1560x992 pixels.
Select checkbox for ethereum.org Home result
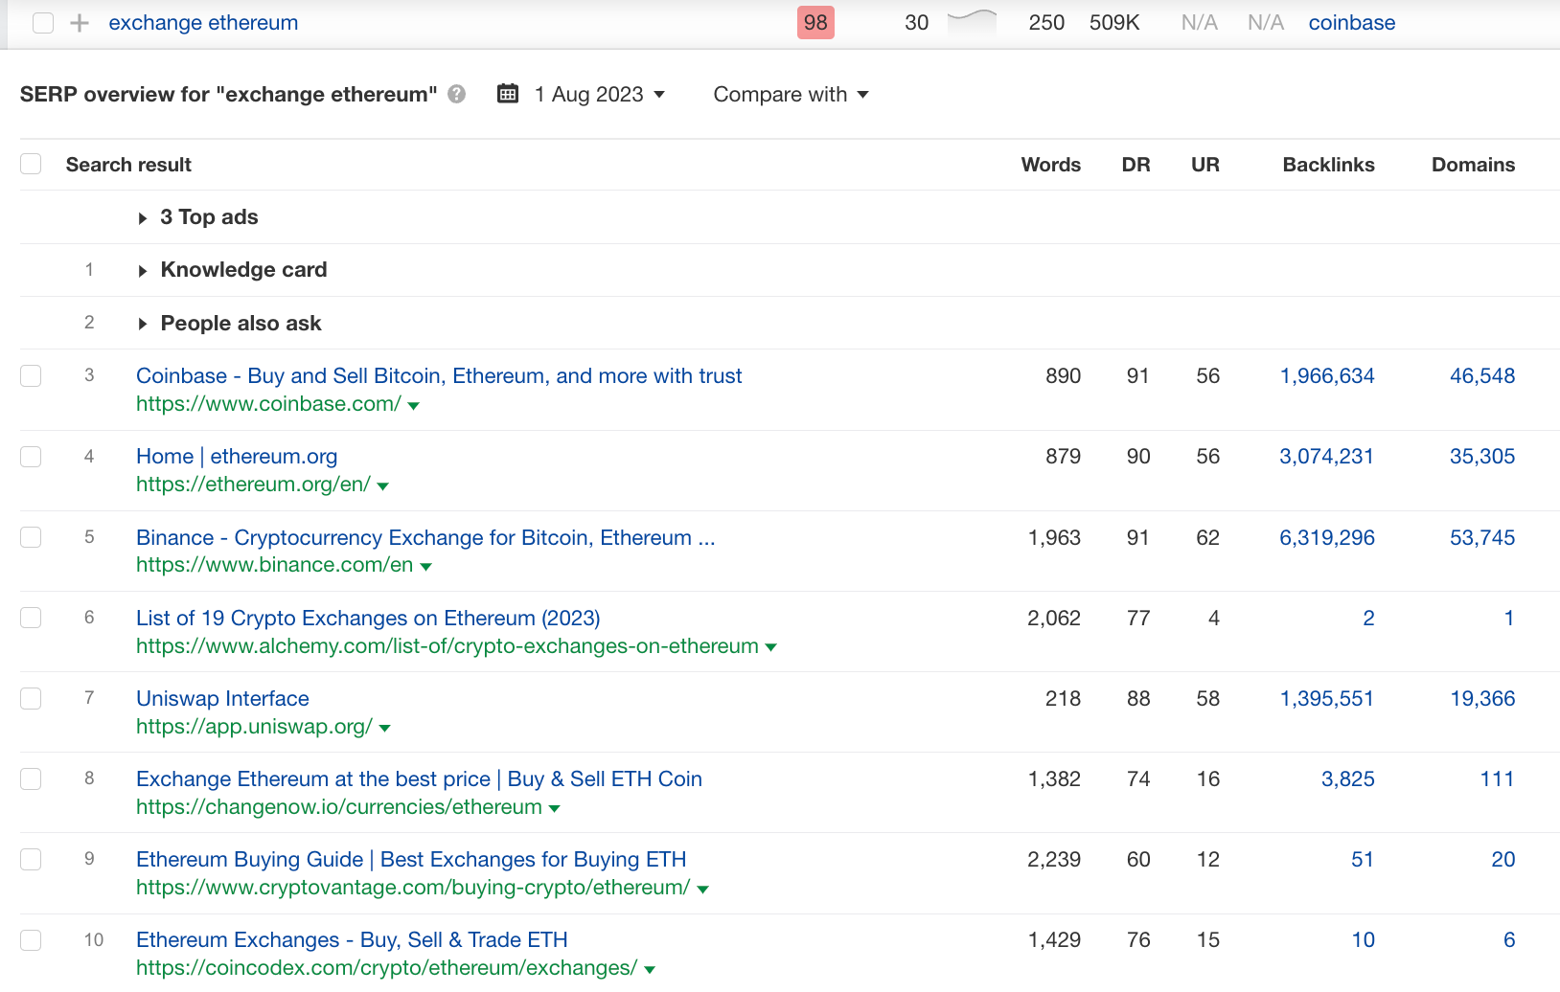click(31, 456)
